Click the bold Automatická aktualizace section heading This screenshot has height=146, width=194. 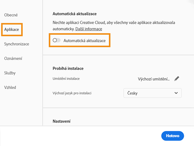(74, 14)
